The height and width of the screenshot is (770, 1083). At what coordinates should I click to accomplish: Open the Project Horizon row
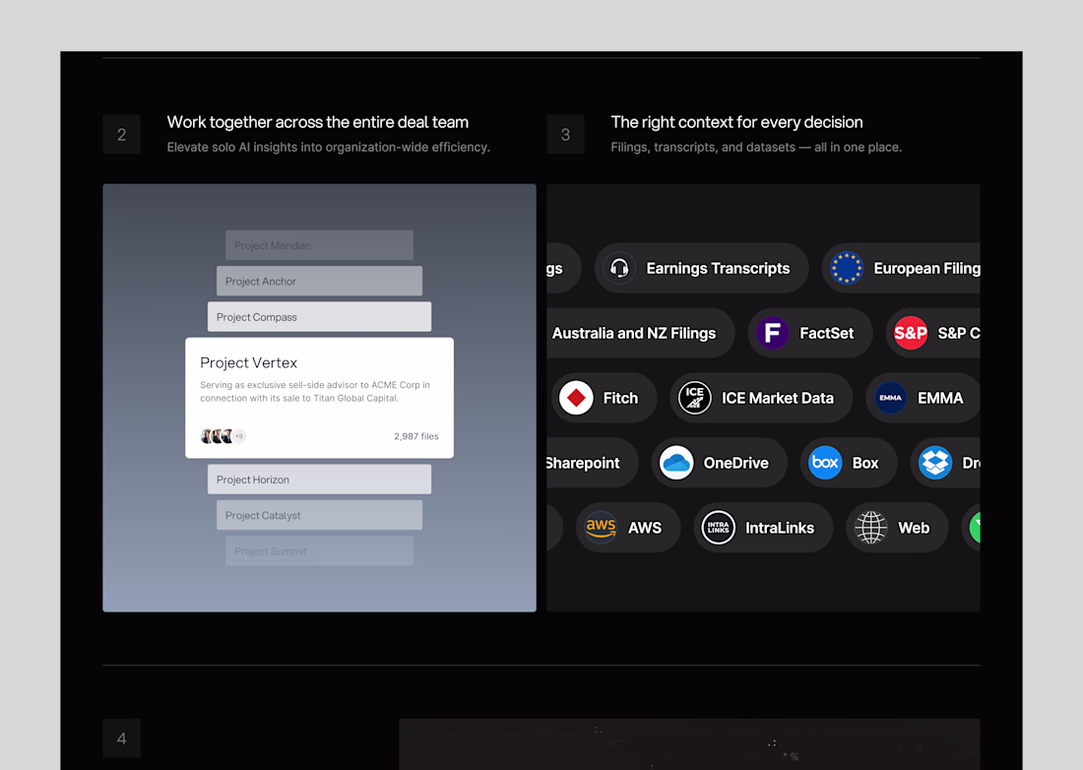pos(319,480)
